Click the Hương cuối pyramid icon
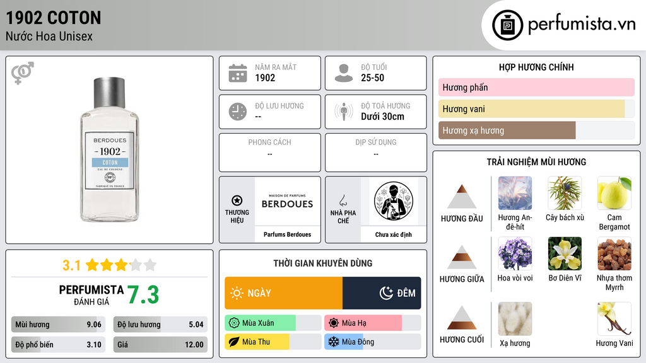Viewport: 646px width, 363px height. pos(462,318)
